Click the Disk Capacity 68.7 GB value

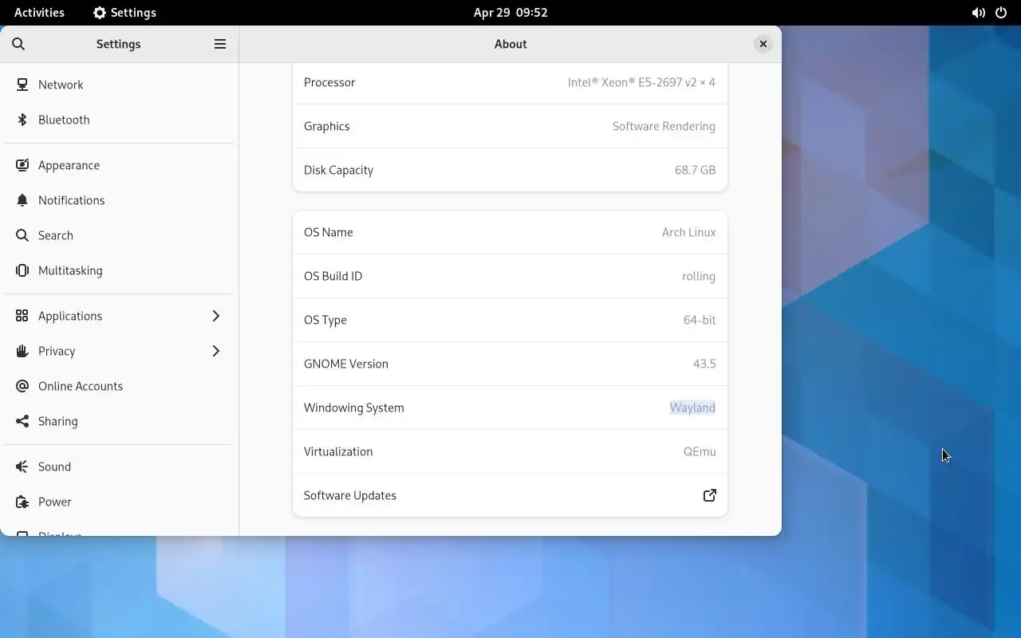696,170
